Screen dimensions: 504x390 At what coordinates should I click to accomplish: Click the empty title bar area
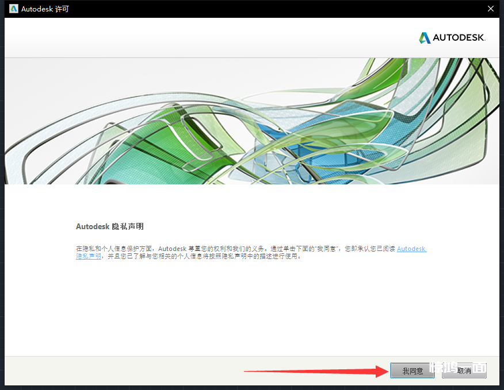pyautogui.click(x=259, y=9)
